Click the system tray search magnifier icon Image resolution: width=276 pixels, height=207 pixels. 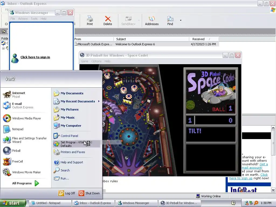pos(256,203)
